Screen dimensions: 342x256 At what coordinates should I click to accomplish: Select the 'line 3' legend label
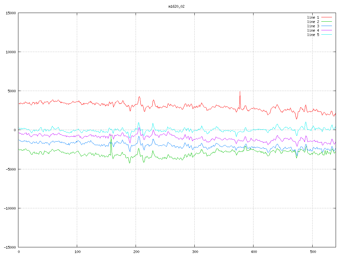click(313, 26)
